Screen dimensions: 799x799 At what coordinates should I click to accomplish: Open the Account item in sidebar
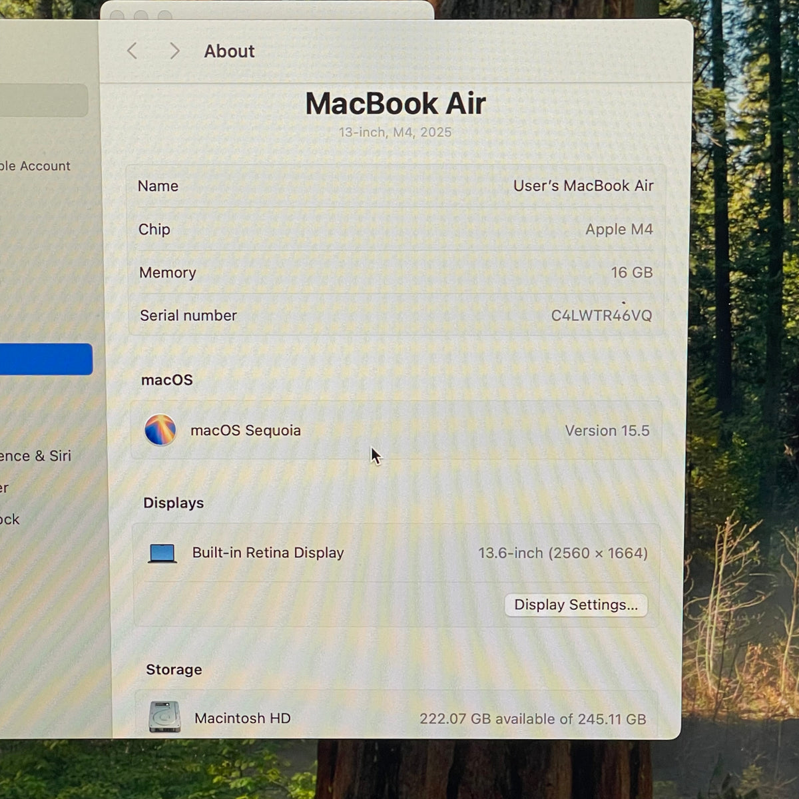(35, 166)
